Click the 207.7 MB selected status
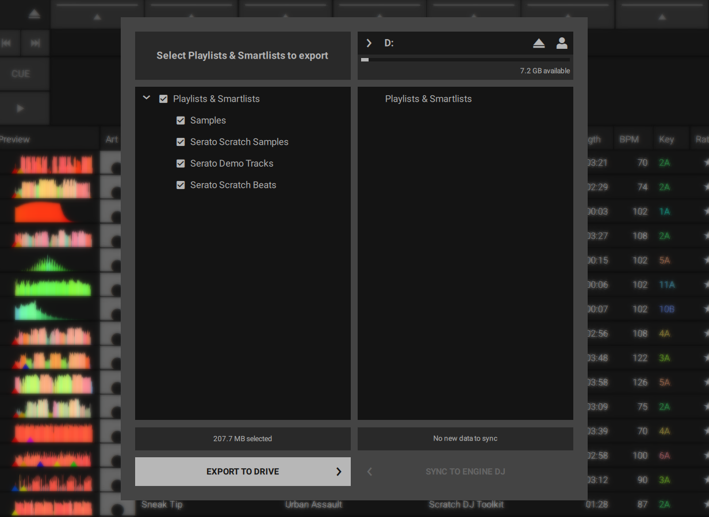This screenshot has width=709, height=517. pyautogui.click(x=243, y=439)
